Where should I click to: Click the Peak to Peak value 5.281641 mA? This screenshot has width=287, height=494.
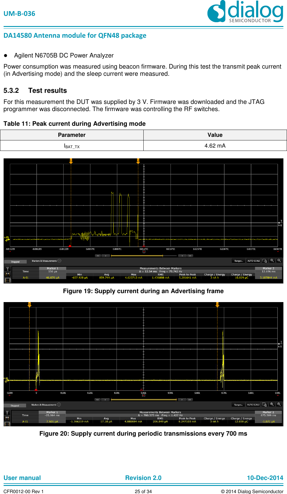tap(187, 278)
